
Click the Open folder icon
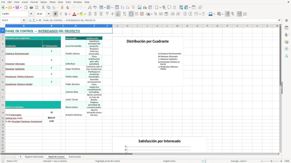click(10, 7)
